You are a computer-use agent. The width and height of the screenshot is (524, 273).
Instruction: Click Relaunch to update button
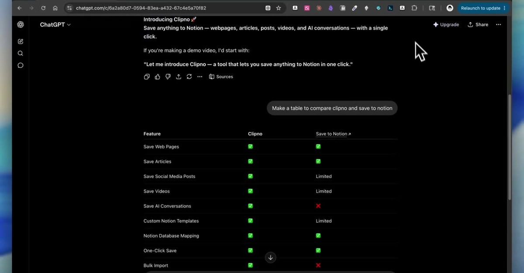[480, 8]
